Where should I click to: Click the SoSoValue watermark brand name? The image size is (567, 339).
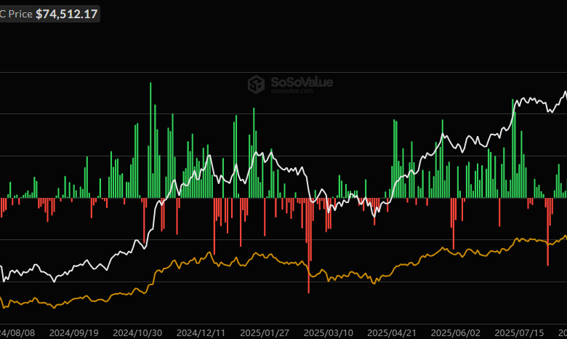click(301, 82)
